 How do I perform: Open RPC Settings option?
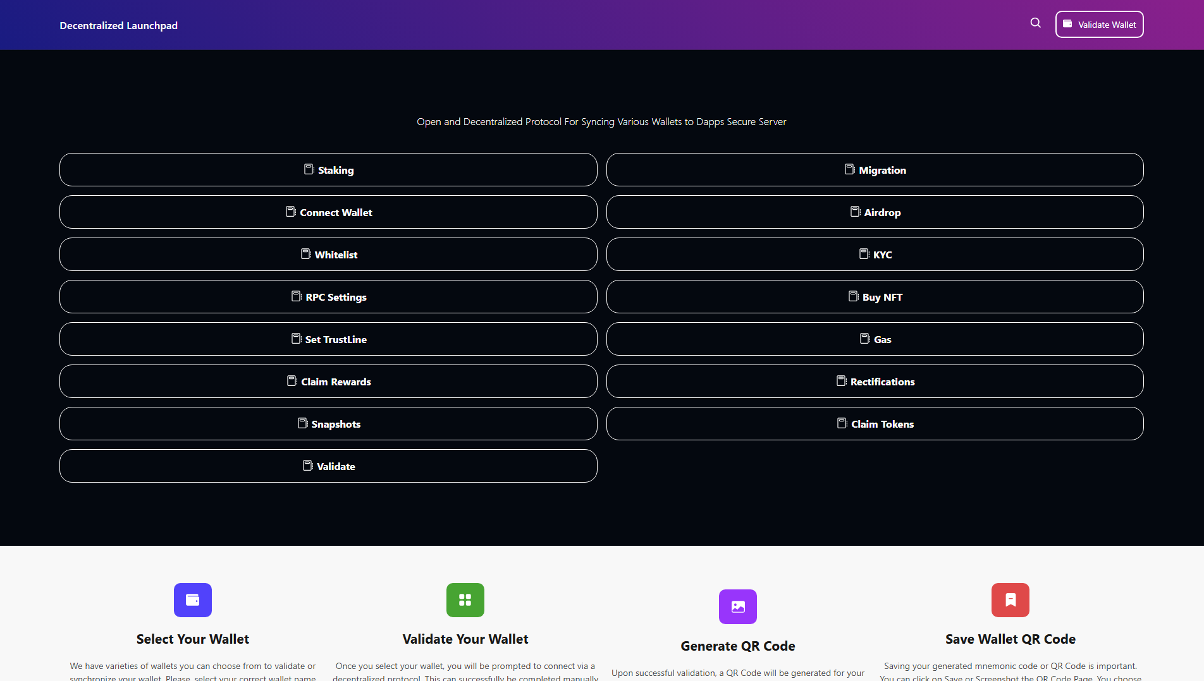[328, 297]
